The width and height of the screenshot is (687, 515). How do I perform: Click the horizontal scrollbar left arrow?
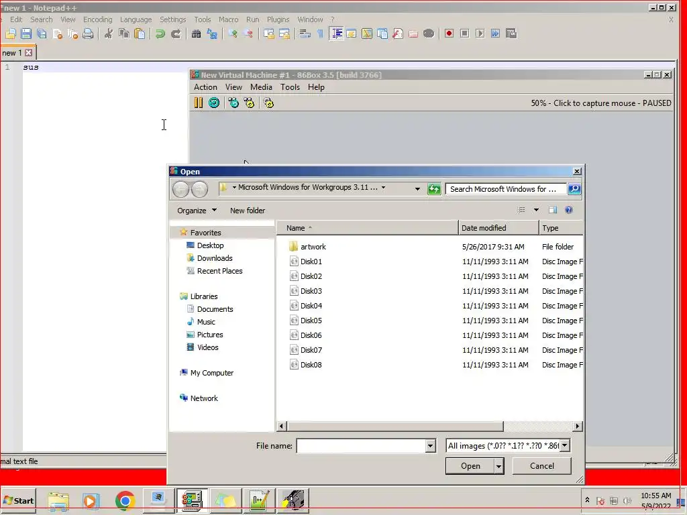click(x=282, y=426)
